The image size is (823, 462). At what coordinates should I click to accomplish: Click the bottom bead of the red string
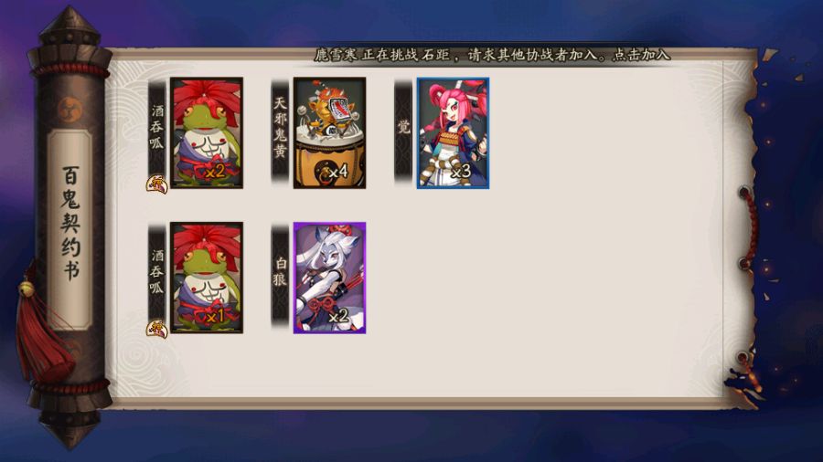[x=743, y=358]
